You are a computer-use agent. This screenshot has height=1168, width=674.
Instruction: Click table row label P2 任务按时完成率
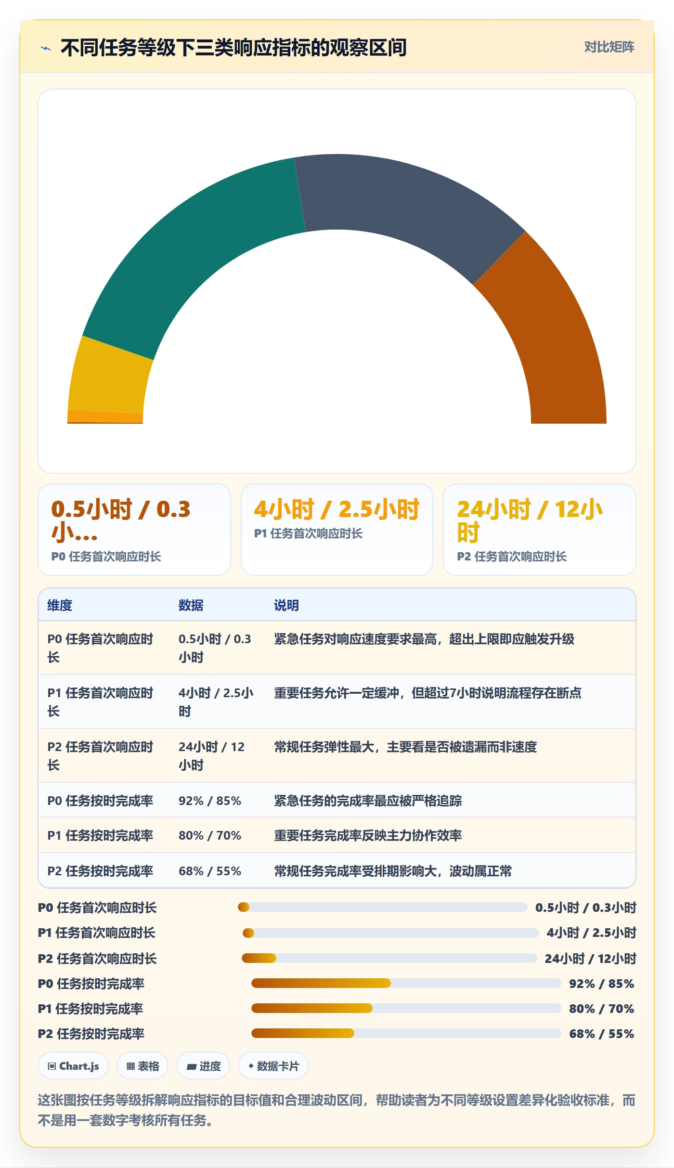100,871
